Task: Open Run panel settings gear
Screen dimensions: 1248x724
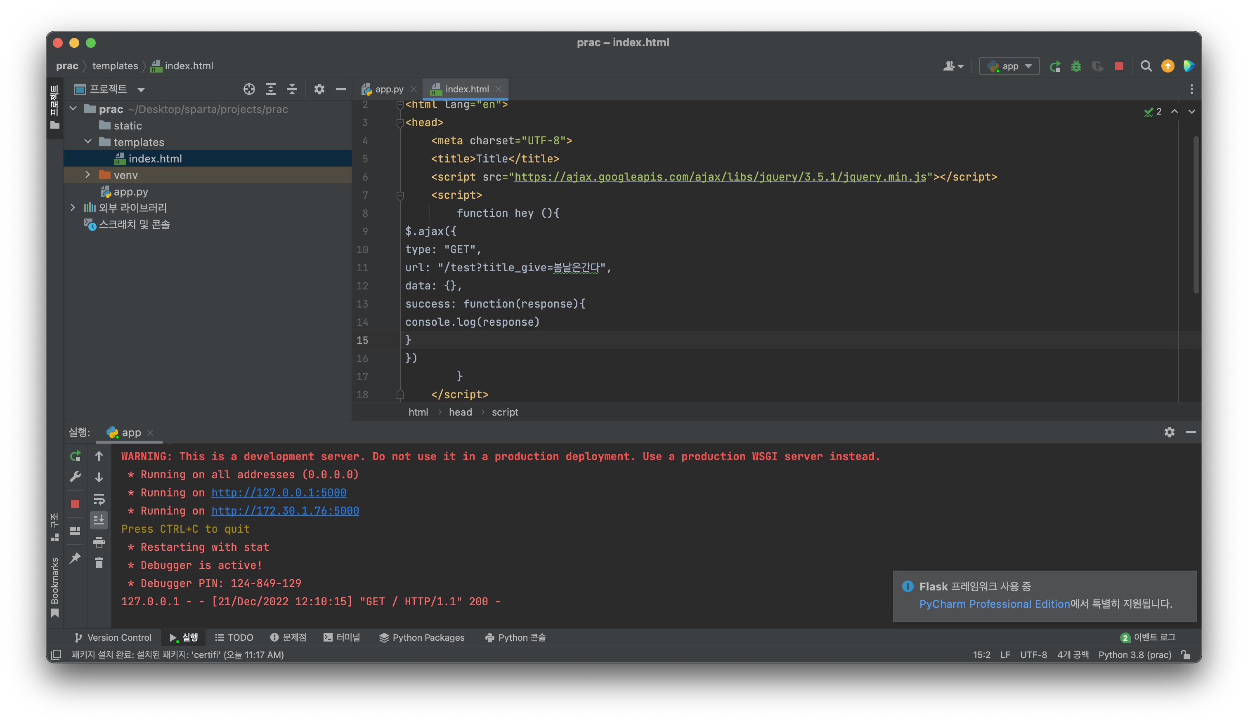Action: point(1169,433)
